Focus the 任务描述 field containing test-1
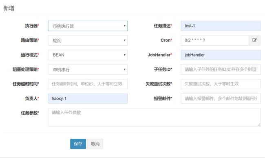Viewport: 265px width, 158px height. (x=221, y=26)
